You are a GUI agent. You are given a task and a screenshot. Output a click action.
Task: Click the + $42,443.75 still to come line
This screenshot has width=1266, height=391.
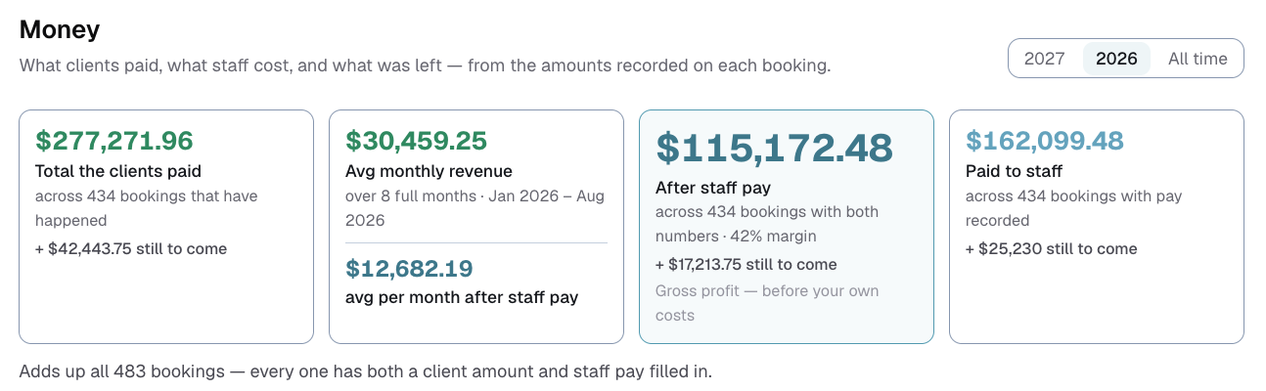click(x=131, y=249)
